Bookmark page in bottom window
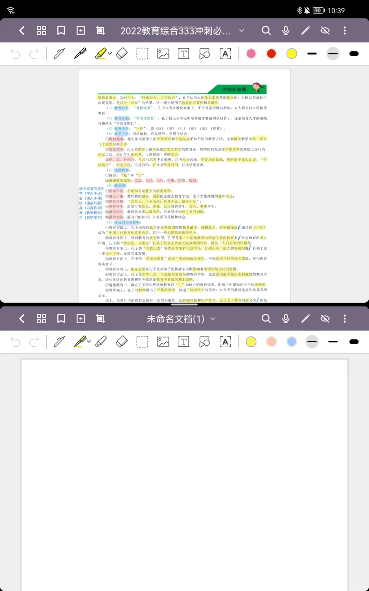Viewport: 369px width, 591px height. click(61, 319)
